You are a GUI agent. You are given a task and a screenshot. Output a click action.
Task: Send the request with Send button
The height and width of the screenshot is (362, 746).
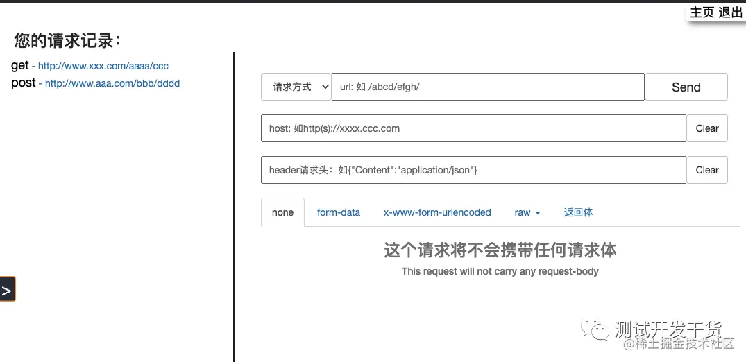pyautogui.click(x=686, y=87)
